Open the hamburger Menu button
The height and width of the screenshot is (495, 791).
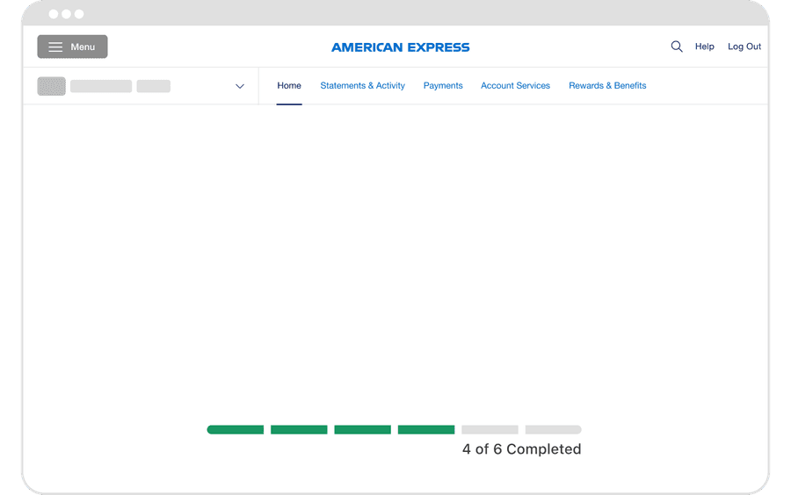tap(72, 47)
